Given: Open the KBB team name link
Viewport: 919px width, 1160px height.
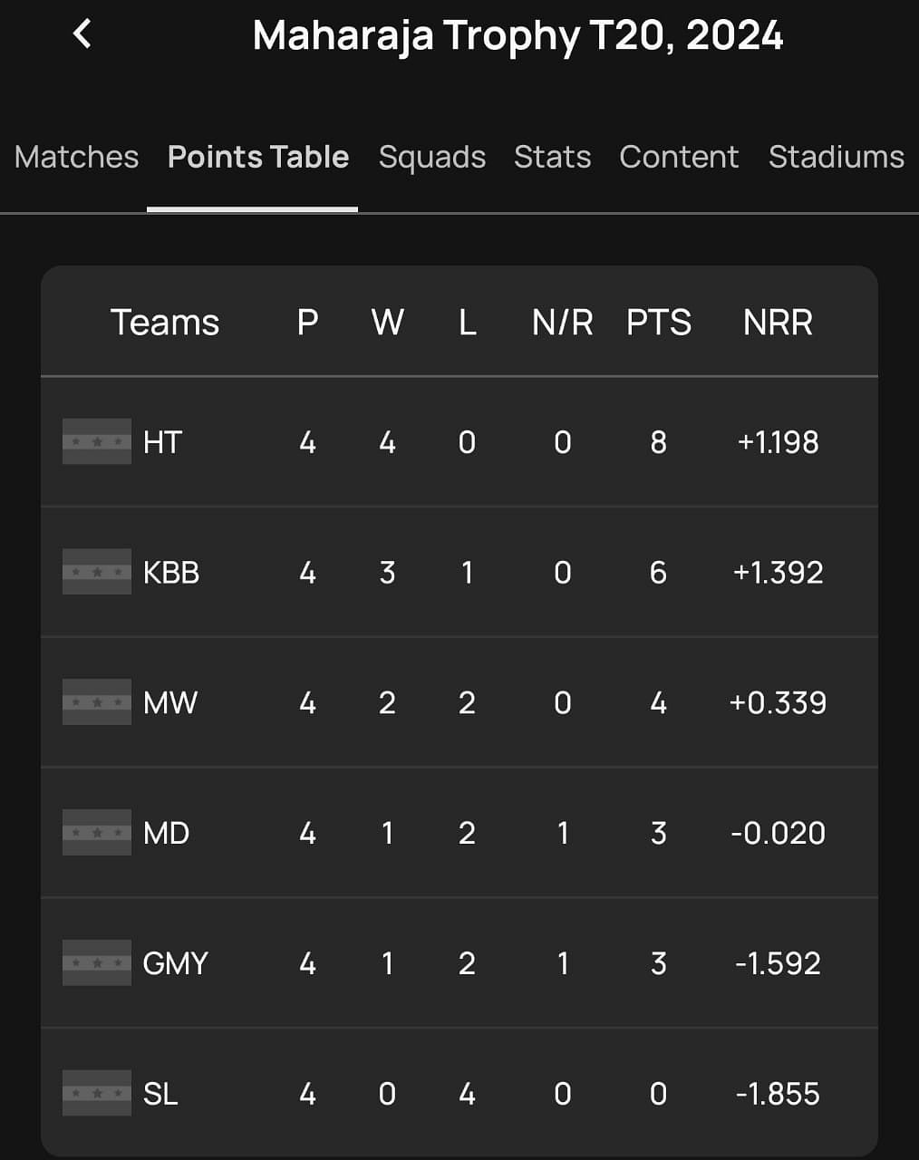Looking at the screenshot, I should (171, 573).
